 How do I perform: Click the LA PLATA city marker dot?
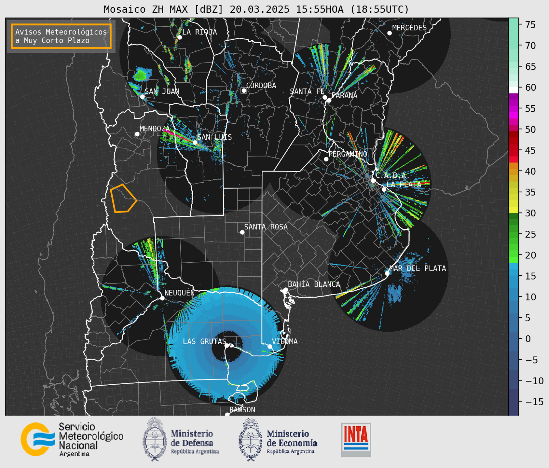(384, 189)
